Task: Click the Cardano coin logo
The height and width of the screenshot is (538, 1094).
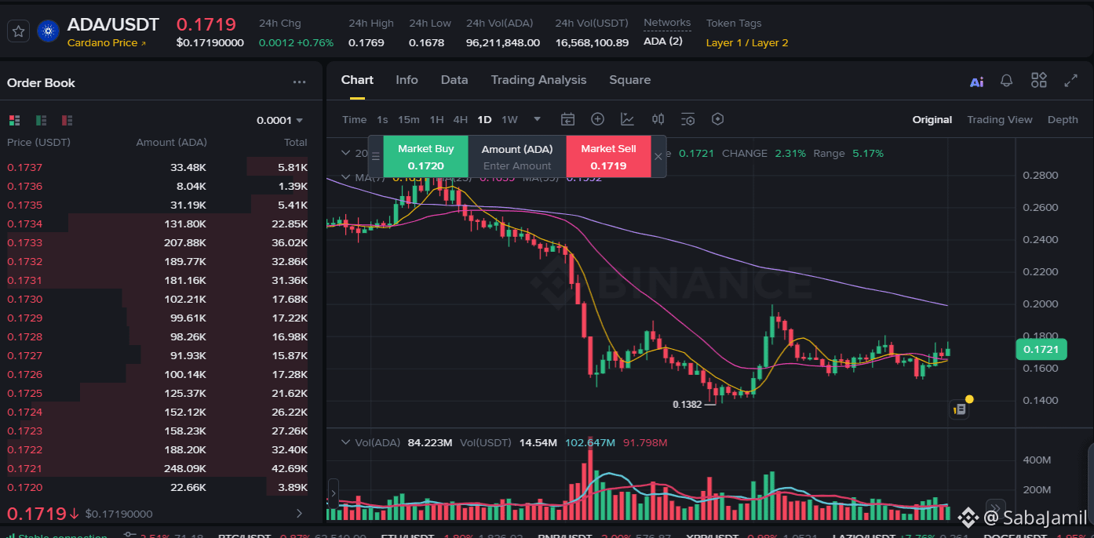Action: [x=48, y=31]
